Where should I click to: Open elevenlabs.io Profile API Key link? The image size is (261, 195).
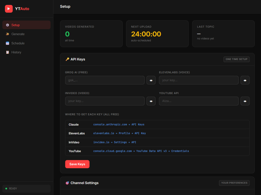(x=120, y=133)
